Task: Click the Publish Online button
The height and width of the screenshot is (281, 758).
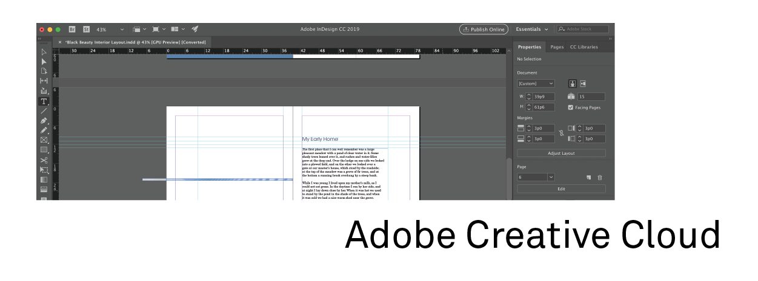Action: coord(484,29)
